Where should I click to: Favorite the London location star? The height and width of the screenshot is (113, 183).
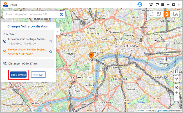point(50,52)
